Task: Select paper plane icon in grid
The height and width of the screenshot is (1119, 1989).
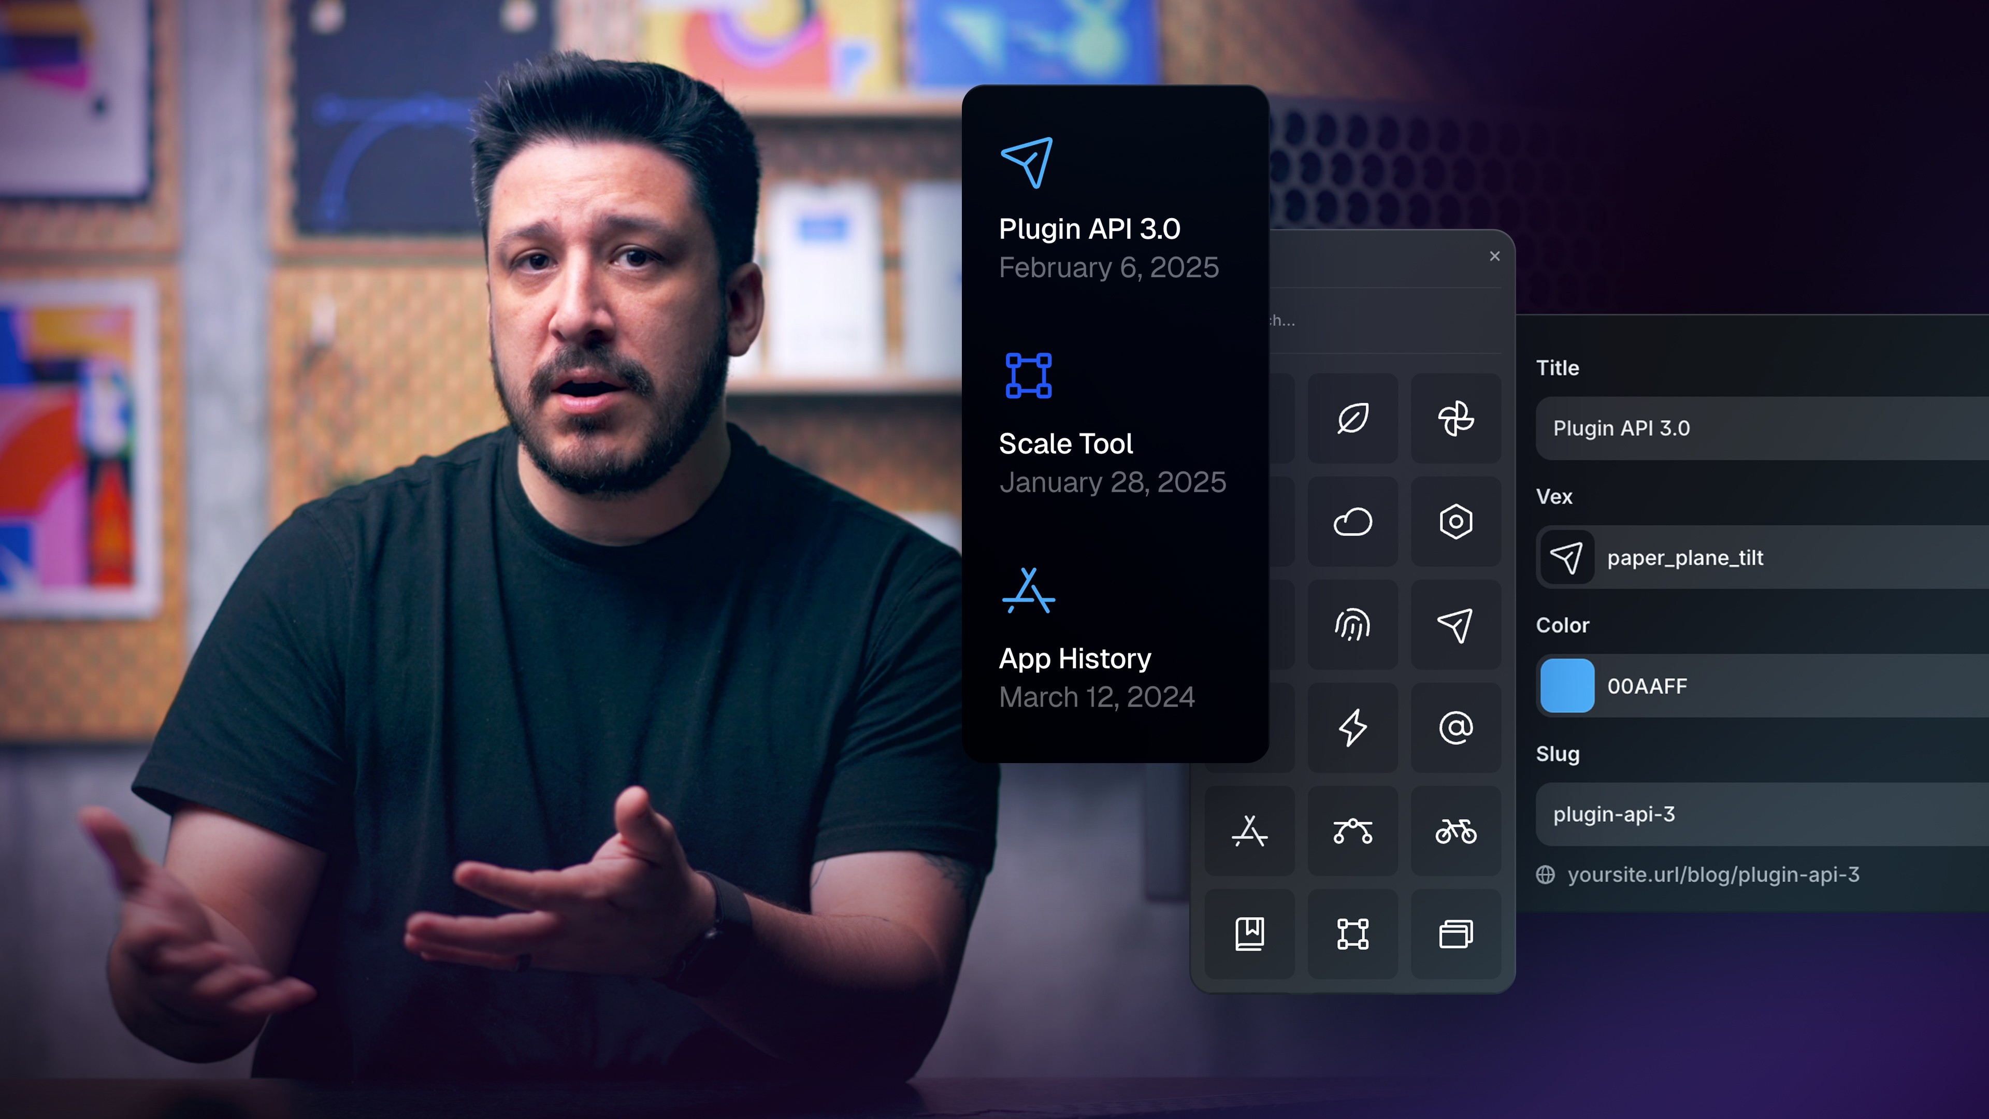Action: [x=1455, y=625]
